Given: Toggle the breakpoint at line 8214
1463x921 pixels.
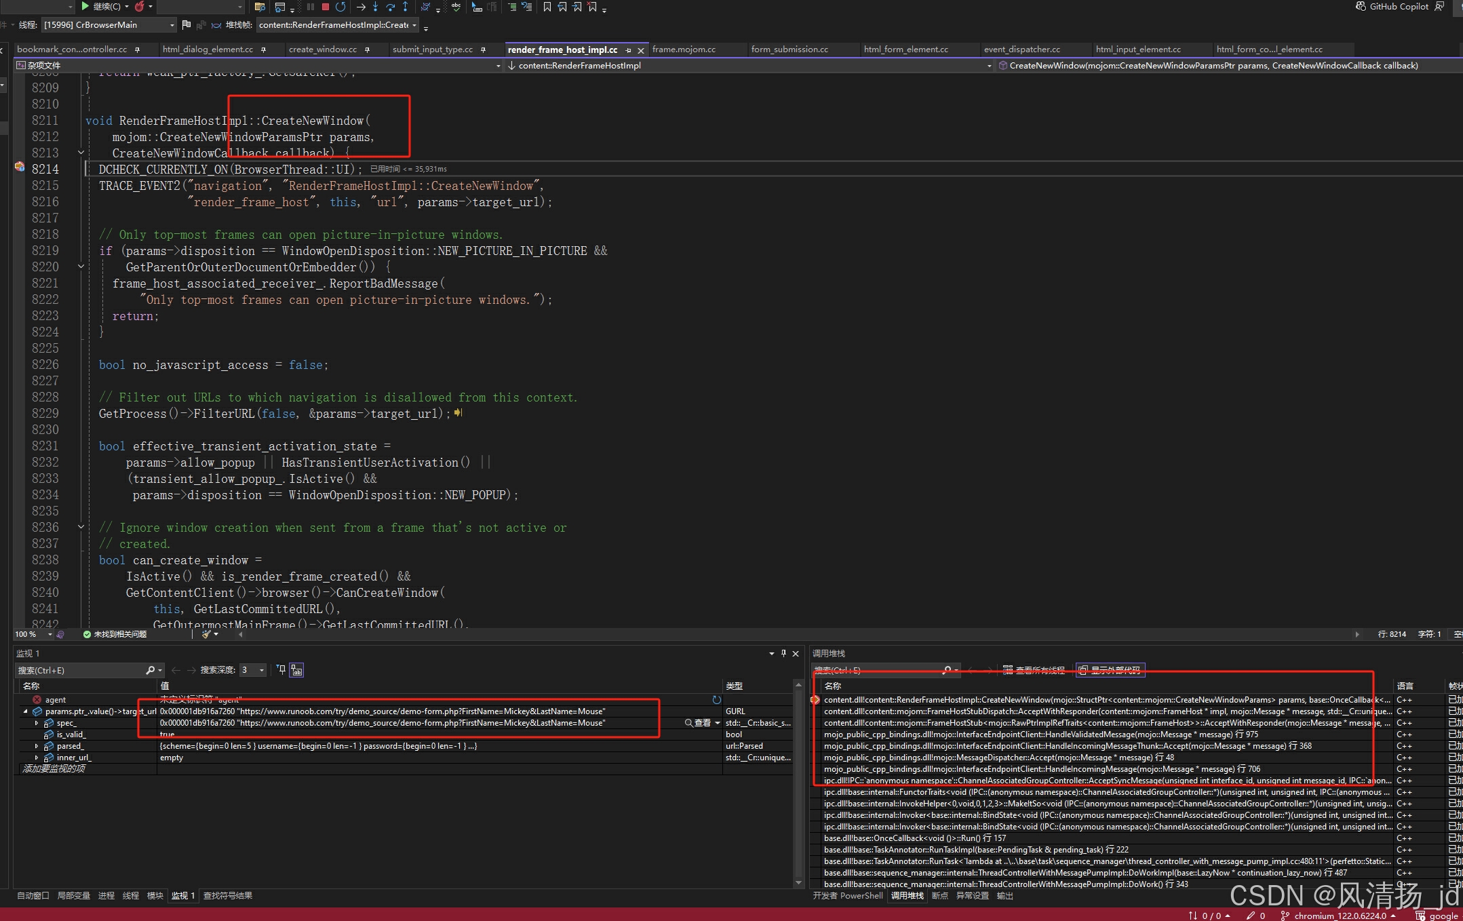Looking at the screenshot, I should coord(19,167).
